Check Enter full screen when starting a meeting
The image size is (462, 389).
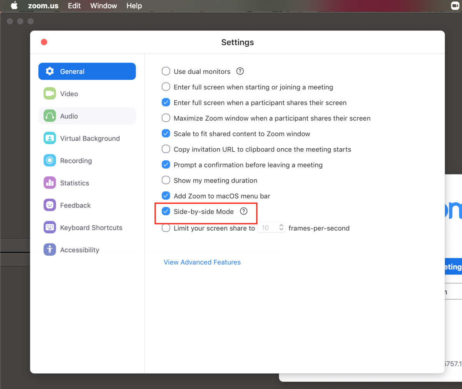[166, 87]
